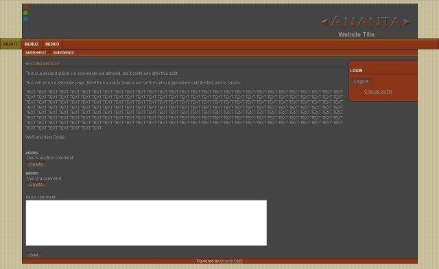Viewport: 439px width, 269px height.
Task: Go to submenu1
Action: click(x=36, y=53)
